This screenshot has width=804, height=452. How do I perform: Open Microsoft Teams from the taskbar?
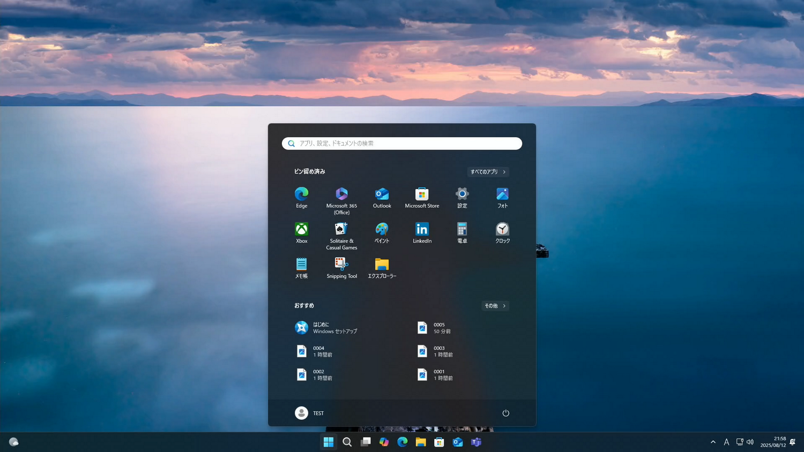pos(475,442)
